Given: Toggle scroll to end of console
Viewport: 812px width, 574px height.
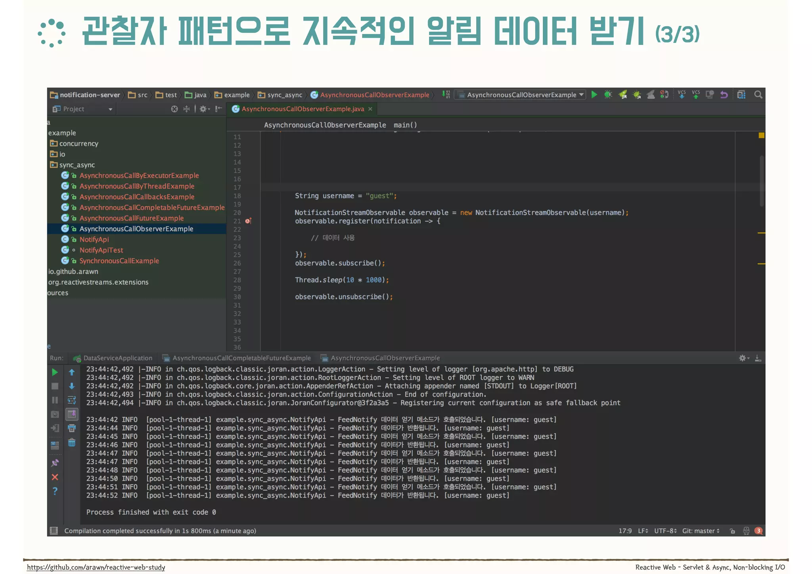Looking at the screenshot, I should coord(72,414).
